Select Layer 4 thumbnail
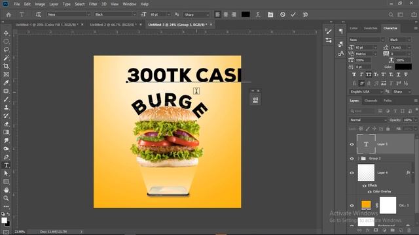This screenshot has height=235, width=419. pos(366,172)
